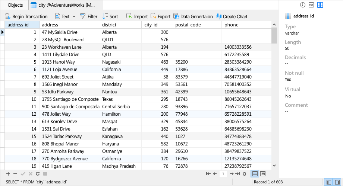The height and width of the screenshot is (186, 343).
Task: Click address_id column header
Action: (22, 25)
